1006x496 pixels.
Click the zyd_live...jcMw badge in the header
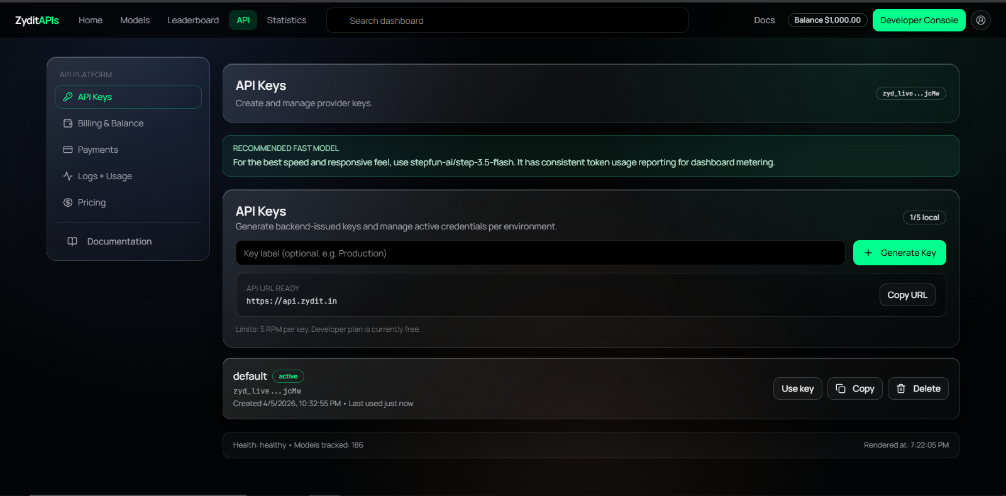[x=911, y=93]
